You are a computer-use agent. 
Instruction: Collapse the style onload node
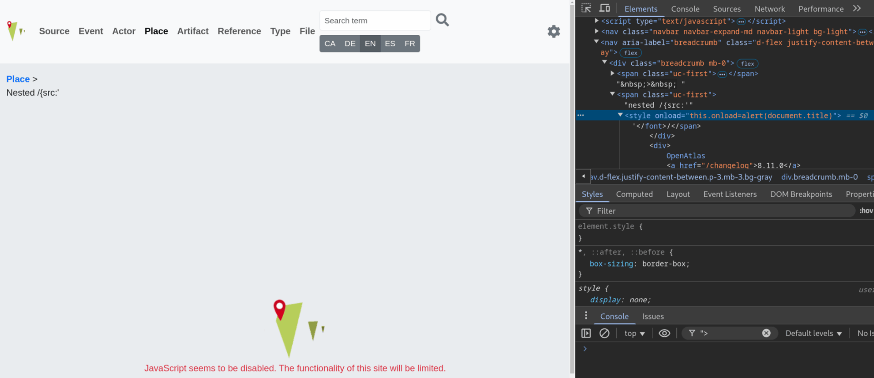point(620,115)
